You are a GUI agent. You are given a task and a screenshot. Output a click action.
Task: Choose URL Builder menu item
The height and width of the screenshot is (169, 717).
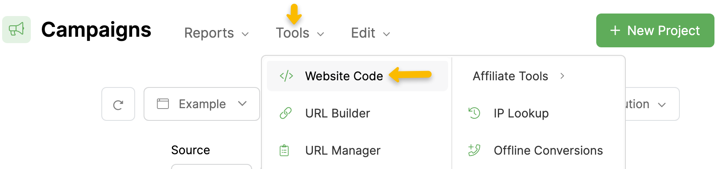tap(337, 113)
